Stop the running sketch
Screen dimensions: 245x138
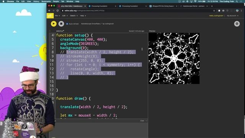(61, 24)
